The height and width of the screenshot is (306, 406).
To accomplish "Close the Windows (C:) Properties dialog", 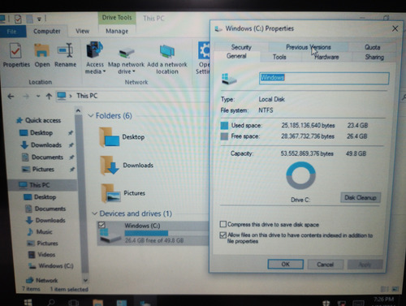I will click(395, 28).
